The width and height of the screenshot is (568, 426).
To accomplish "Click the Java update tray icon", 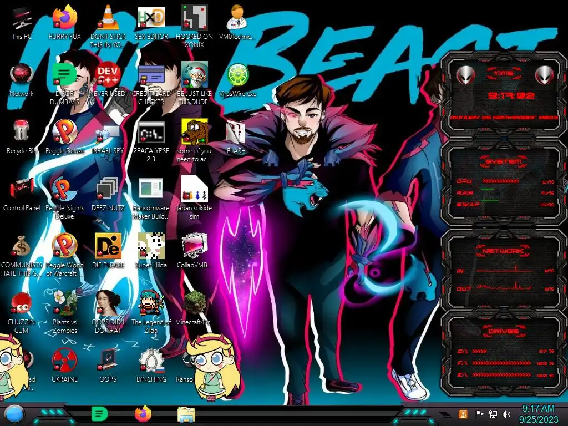I will (x=463, y=414).
